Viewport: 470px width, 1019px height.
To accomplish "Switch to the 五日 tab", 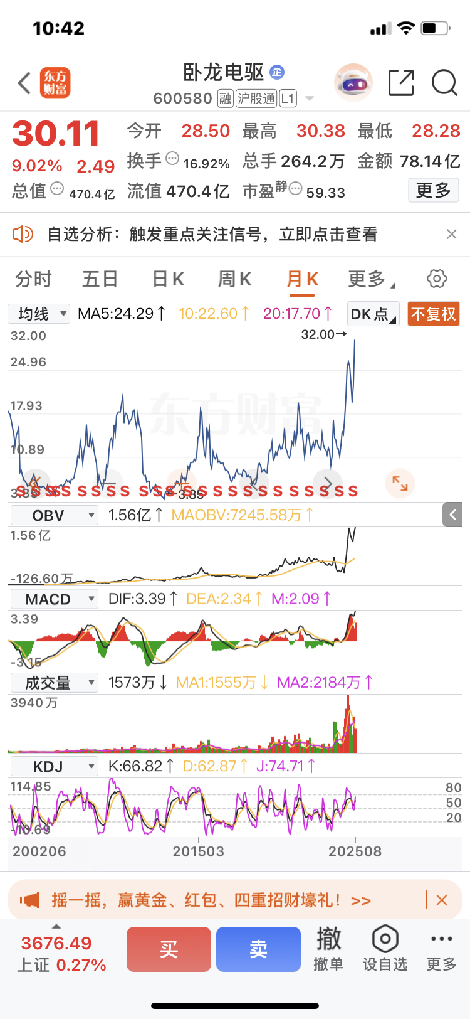I will (x=100, y=279).
